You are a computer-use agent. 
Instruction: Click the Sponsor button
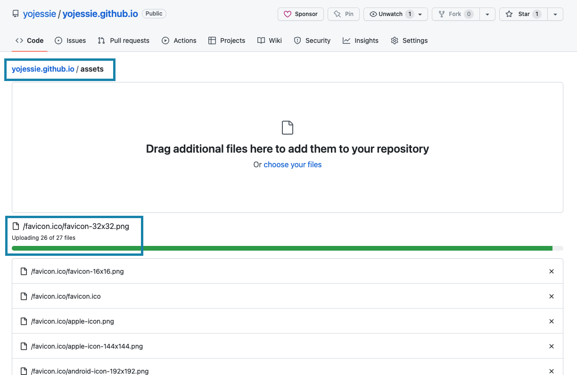click(x=301, y=14)
